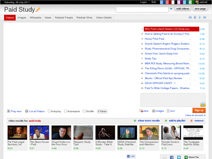Open the News tab

tap(48, 18)
